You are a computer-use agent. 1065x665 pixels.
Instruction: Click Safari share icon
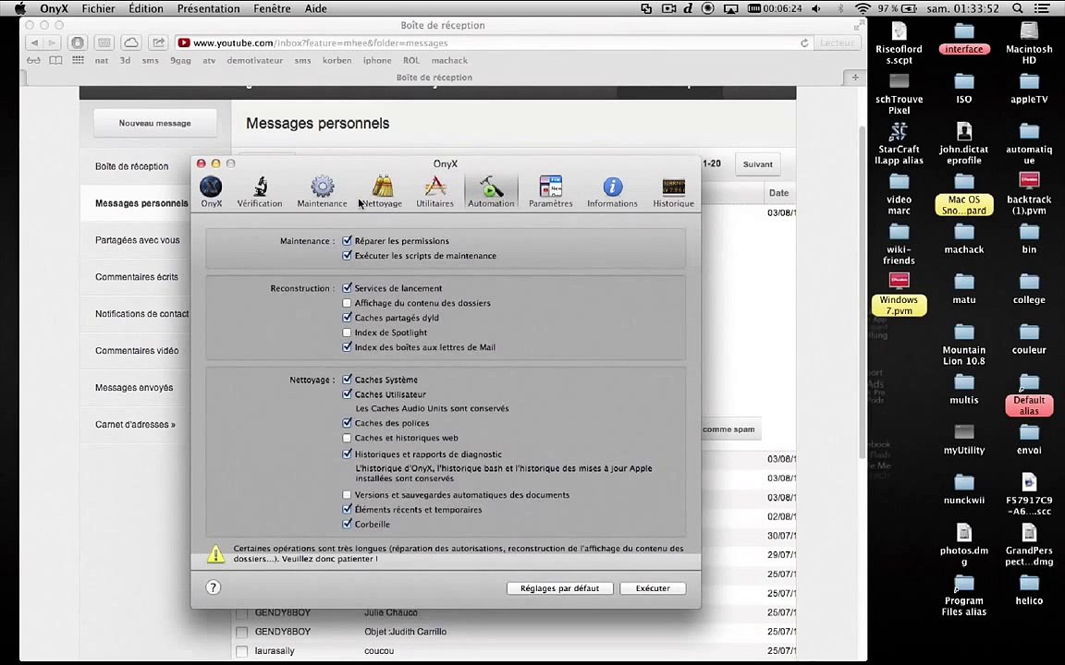tap(158, 42)
